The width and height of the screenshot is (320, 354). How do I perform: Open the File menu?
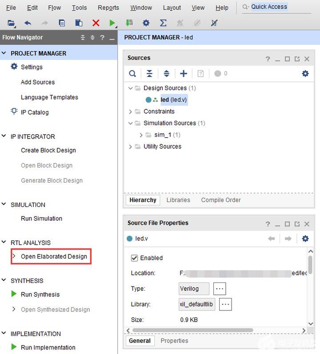pyautogui.click(x=11, y=8)
